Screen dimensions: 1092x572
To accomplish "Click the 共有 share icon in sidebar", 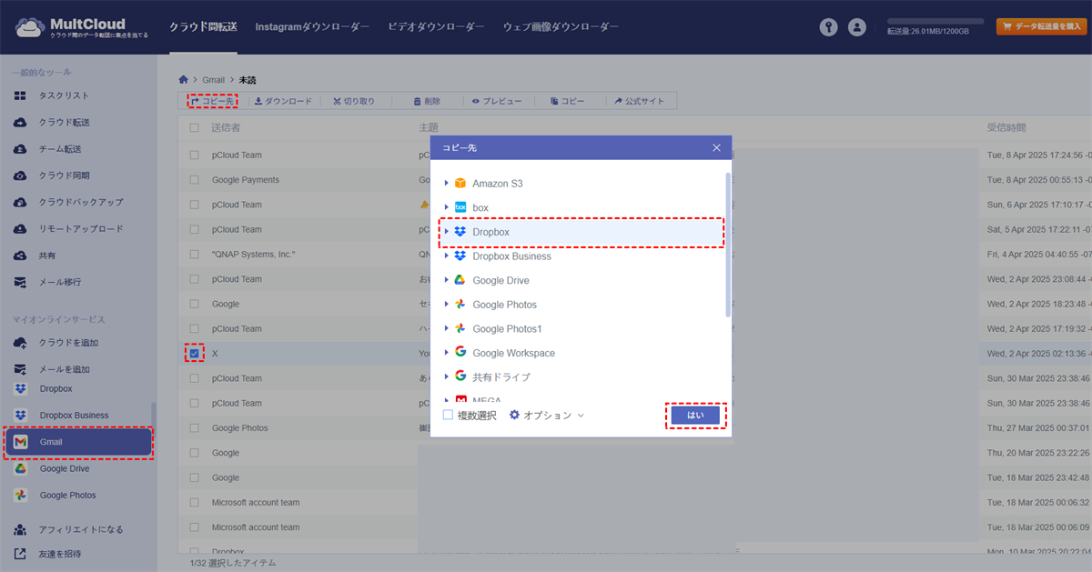I will click(x=20, y=256).
